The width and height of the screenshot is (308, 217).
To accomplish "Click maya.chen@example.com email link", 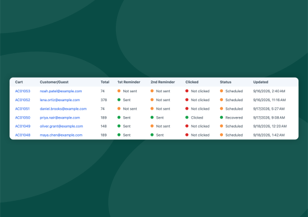I will click(x=61, y=135).
